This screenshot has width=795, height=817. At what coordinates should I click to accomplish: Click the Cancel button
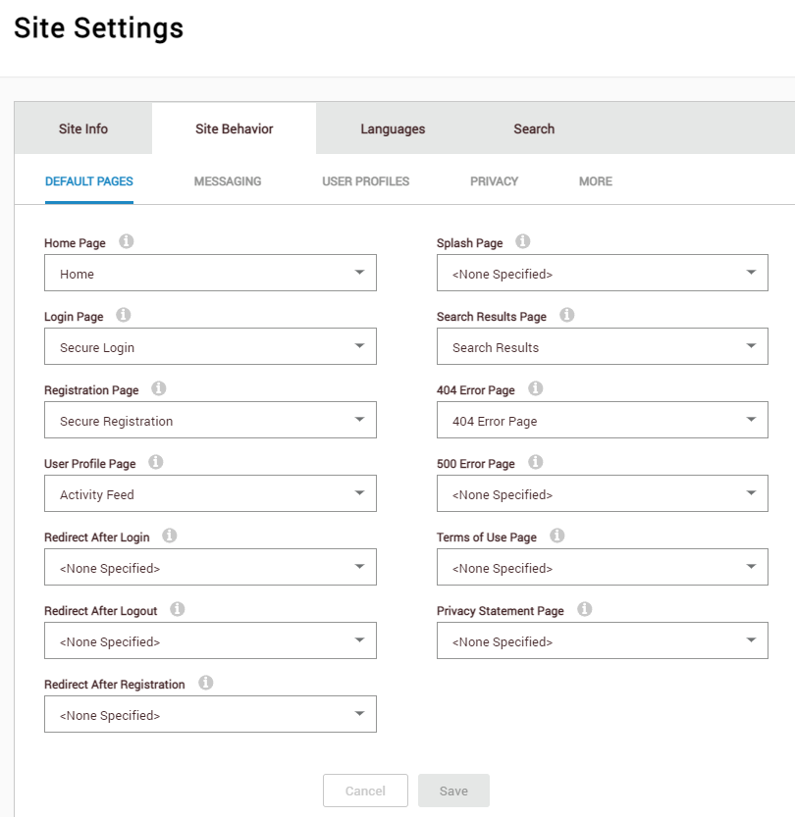pos(365,791)
